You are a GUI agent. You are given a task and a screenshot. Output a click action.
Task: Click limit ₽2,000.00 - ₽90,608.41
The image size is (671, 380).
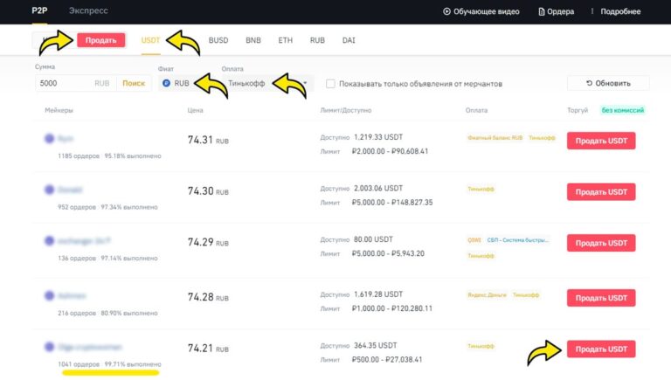click(x=390, y=151)
